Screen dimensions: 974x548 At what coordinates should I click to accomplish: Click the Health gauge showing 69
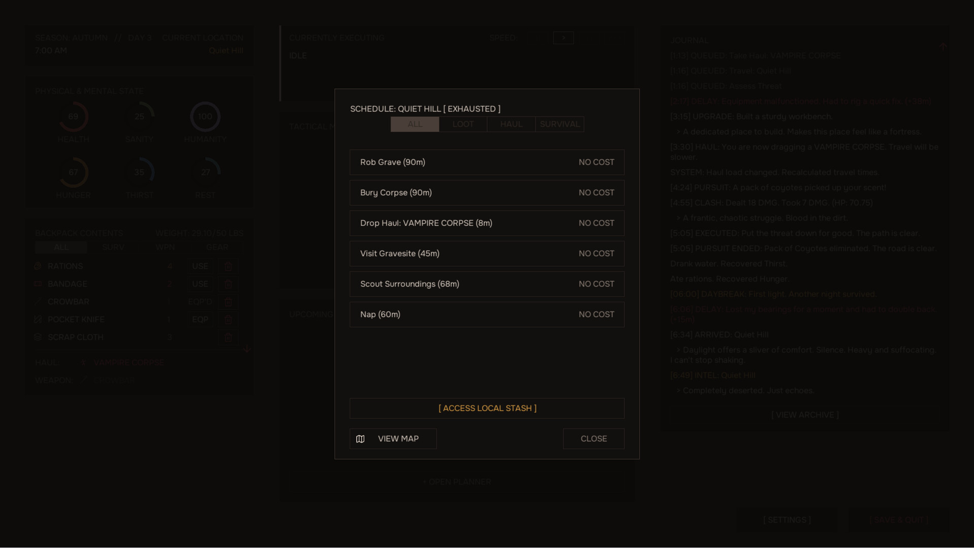pyautogui.click(x=73, y=117)
